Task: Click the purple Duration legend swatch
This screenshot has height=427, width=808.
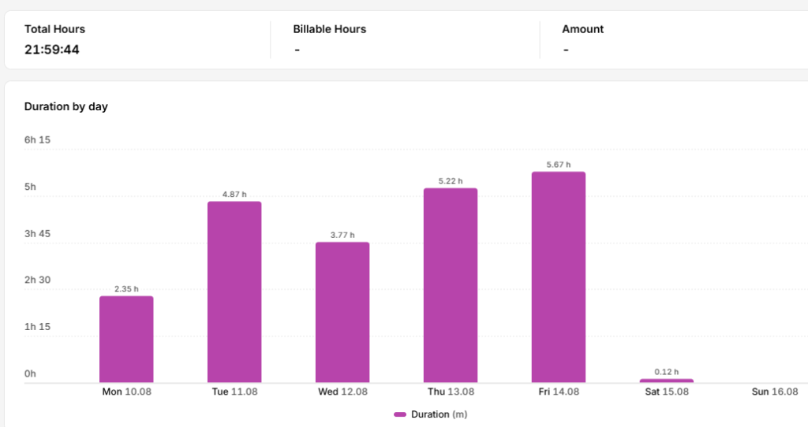Action: point(400,414)
